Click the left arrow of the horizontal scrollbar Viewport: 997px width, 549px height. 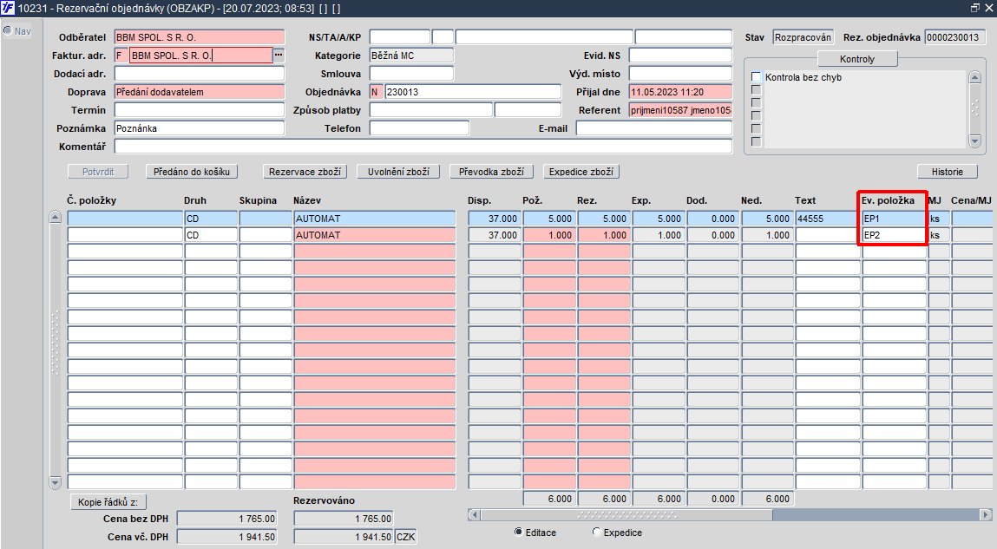tap(474, 514)
